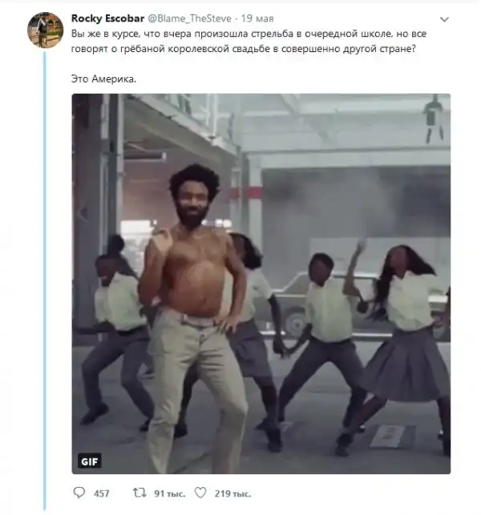Click the retweet arrows icon
This screenshot has width=481, height=515.
137,493
